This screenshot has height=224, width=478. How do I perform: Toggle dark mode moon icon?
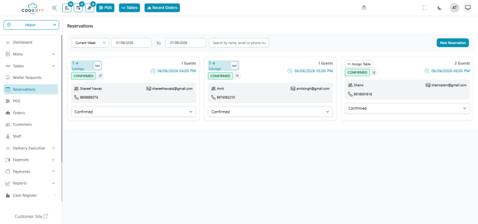(x=440, y=8)
